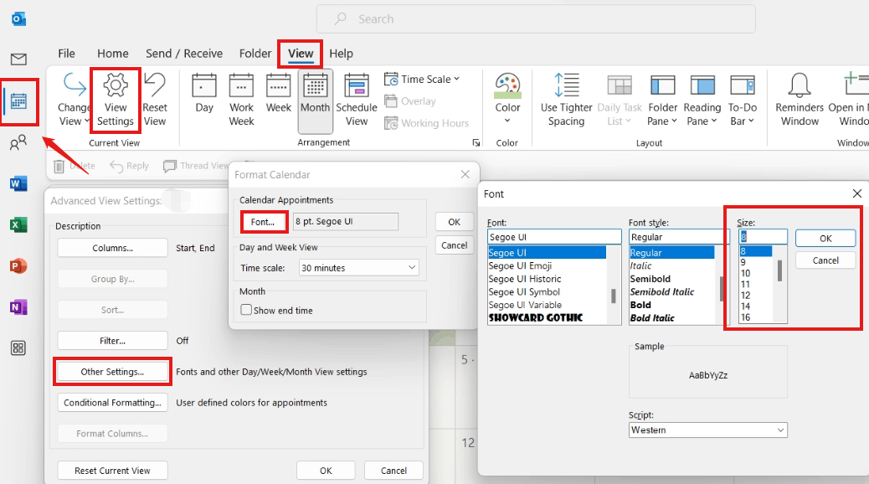Launch Word from the sidebar
869x484 pixels.
tap(18, 183)
